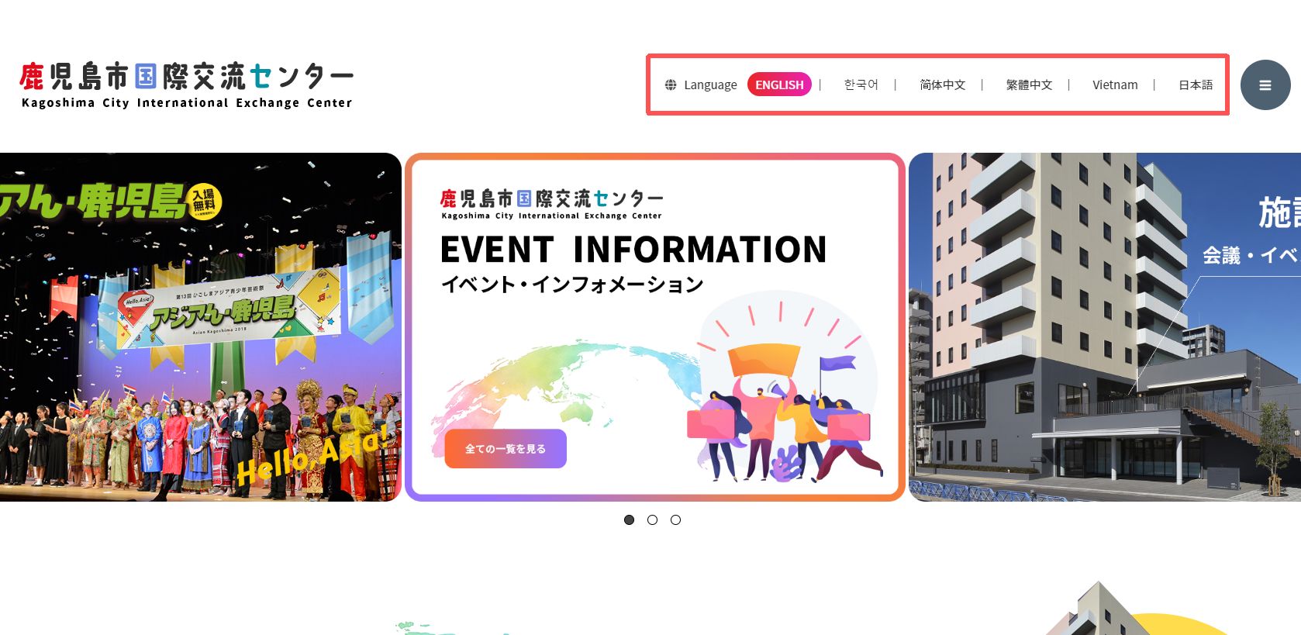Click the logo inside the Event Information banner
The width and height of the screenshot is (1301, 635).
(x=552, y=205)
